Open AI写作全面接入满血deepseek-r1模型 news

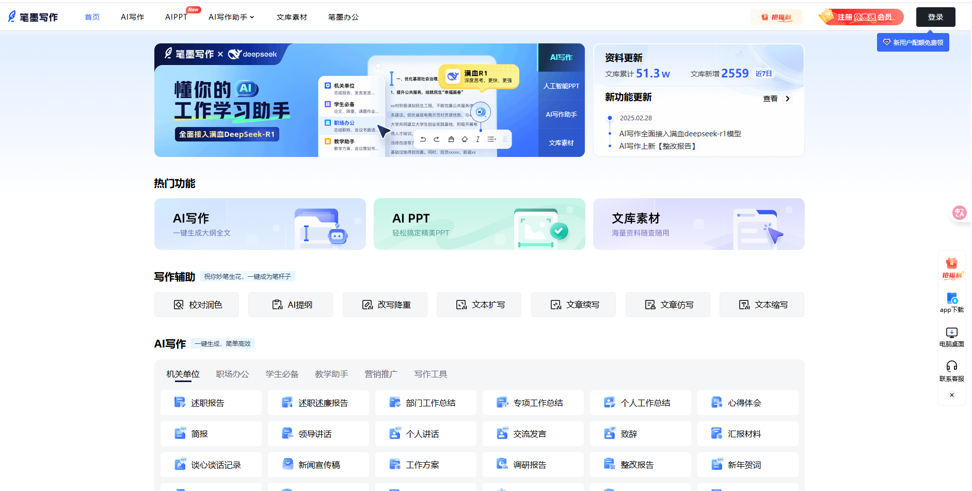680,134
